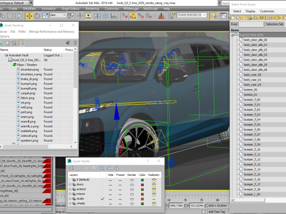Toggle Display Shapes filter in Select From Scene
Screen dimensions: 286x214
[239, 18]
